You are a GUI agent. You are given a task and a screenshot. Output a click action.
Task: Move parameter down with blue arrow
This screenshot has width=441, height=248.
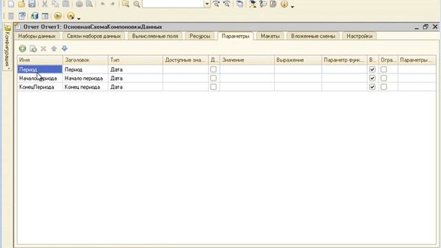[x=64, y=48]
